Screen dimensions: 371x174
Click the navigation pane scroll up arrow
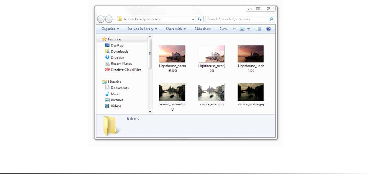150,36
